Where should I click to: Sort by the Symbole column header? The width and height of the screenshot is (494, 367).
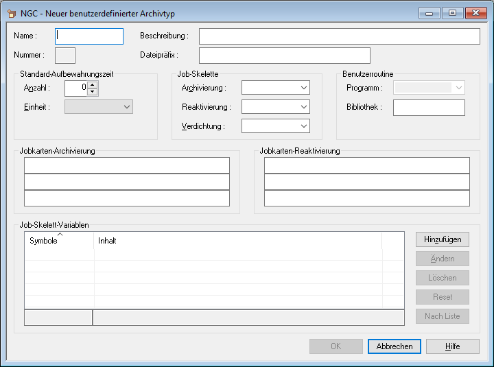pyautogui.click(x=59, y=241)
